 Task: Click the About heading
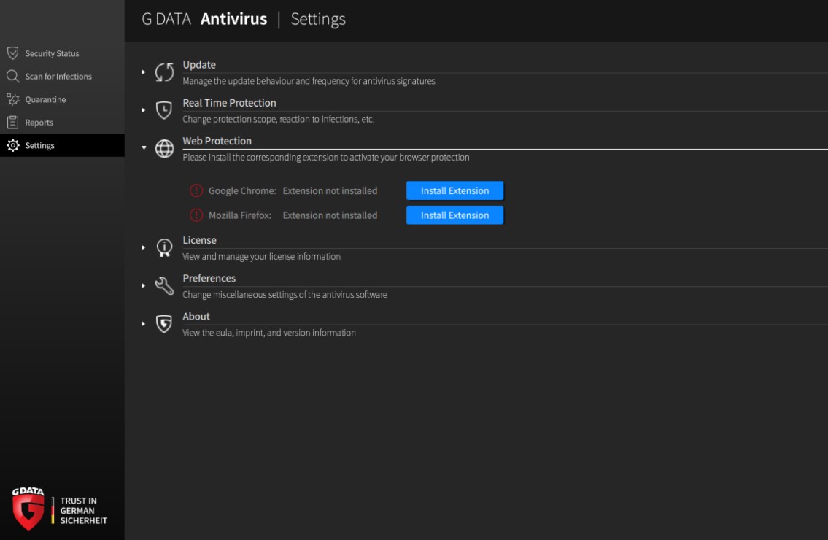point(196,316)
